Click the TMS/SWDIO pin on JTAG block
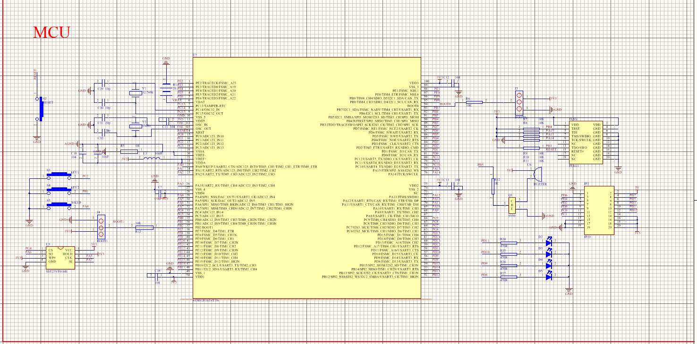697x344 pixels. (580, 136)
